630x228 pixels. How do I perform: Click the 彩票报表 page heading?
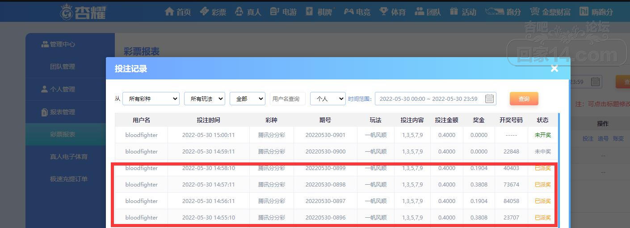pyautogui.click(x=141, y=51)
